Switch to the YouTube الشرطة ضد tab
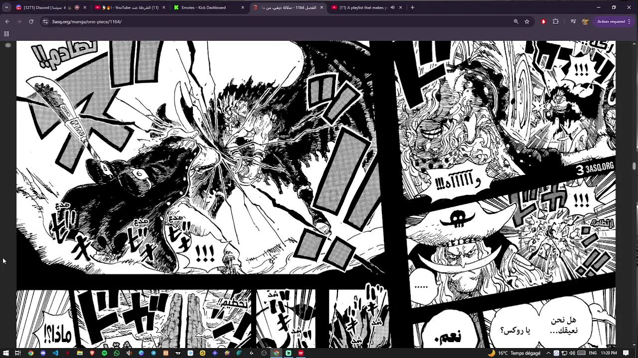The width and height of the screenshot is (638, 358). coord(131,7)
